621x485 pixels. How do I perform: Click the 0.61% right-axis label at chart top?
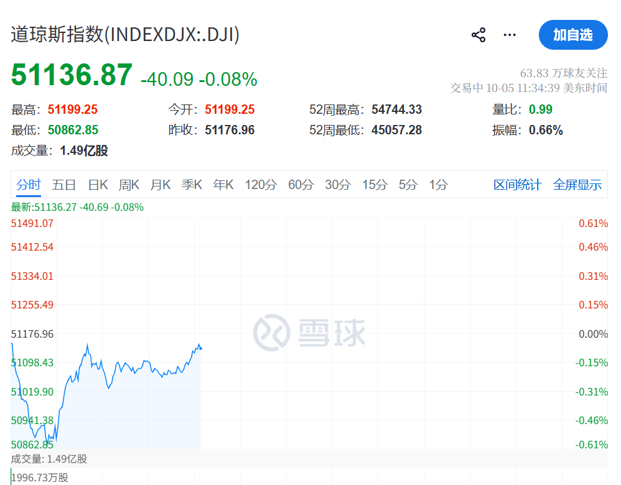593,224
